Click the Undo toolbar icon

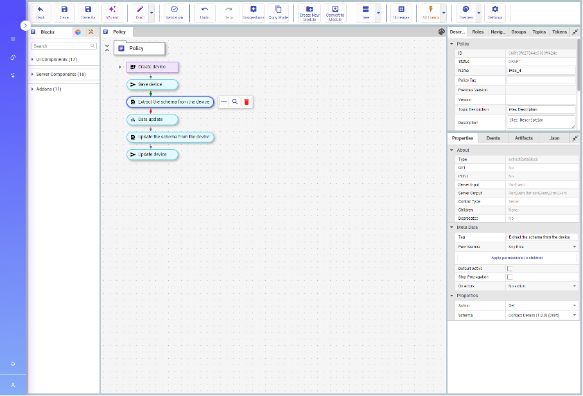(x=205, y=12)
